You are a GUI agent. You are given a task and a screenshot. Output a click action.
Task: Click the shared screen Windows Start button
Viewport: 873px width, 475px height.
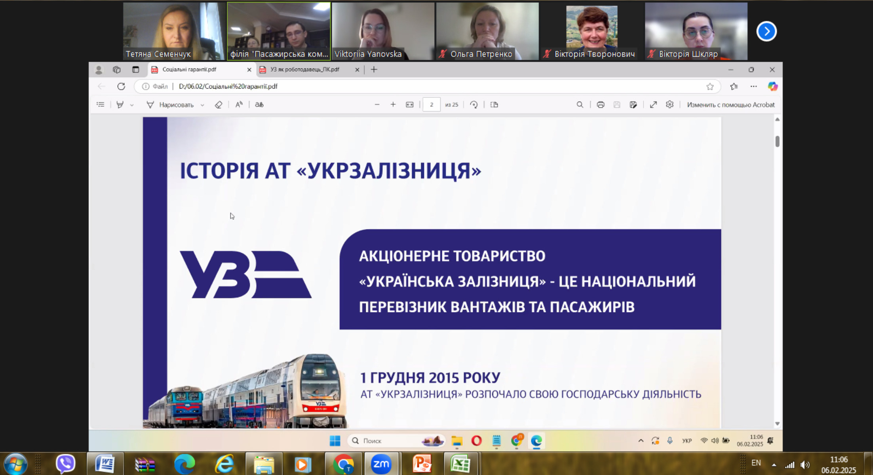tap(335, 441)
